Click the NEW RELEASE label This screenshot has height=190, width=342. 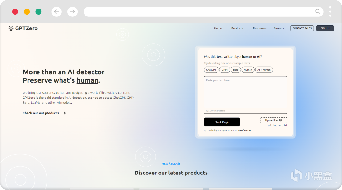[171, 164]
